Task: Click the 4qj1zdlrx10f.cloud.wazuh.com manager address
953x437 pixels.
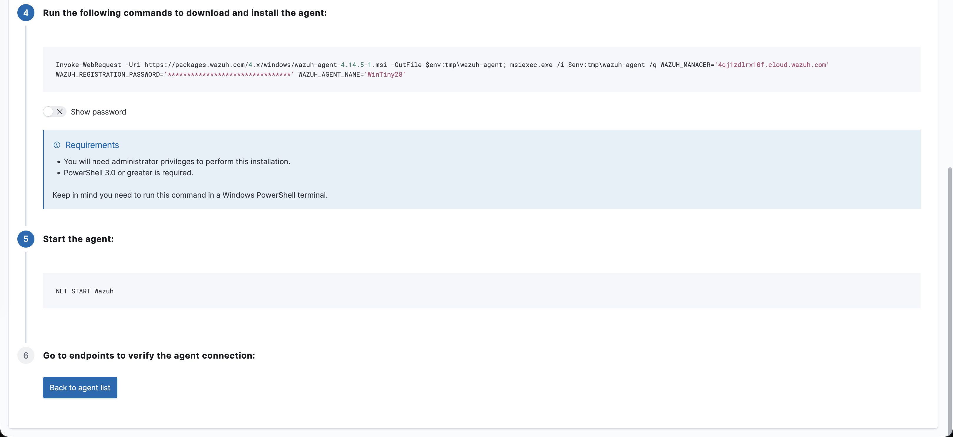Action: click(x=772, y=65)
